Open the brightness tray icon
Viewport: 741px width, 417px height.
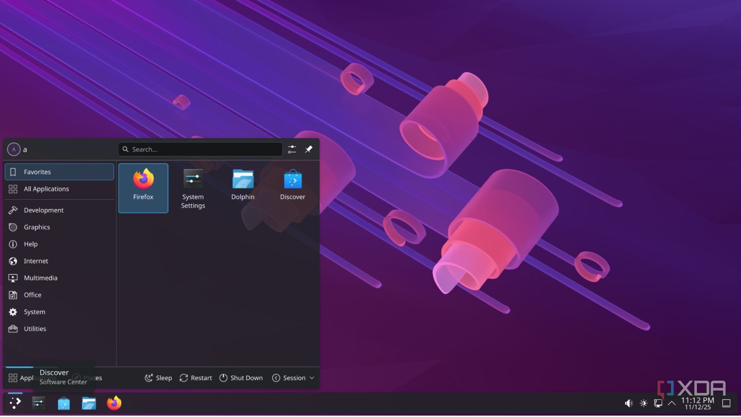644,404
